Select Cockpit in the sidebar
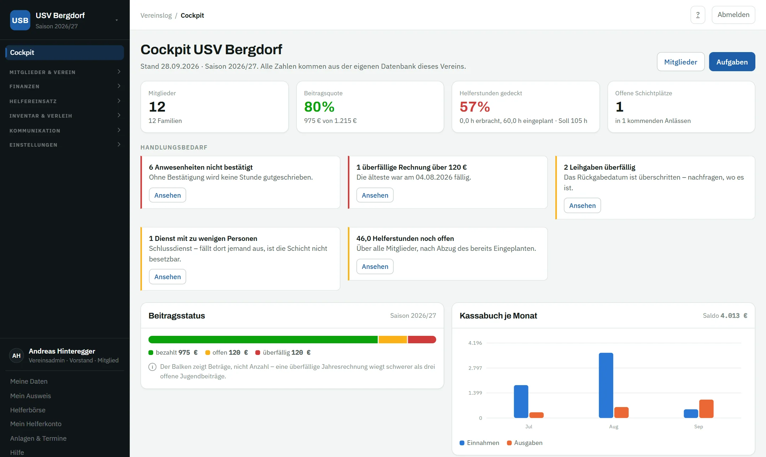The width and height of the screenshot is (766, 457). click(x=65, y=52)
